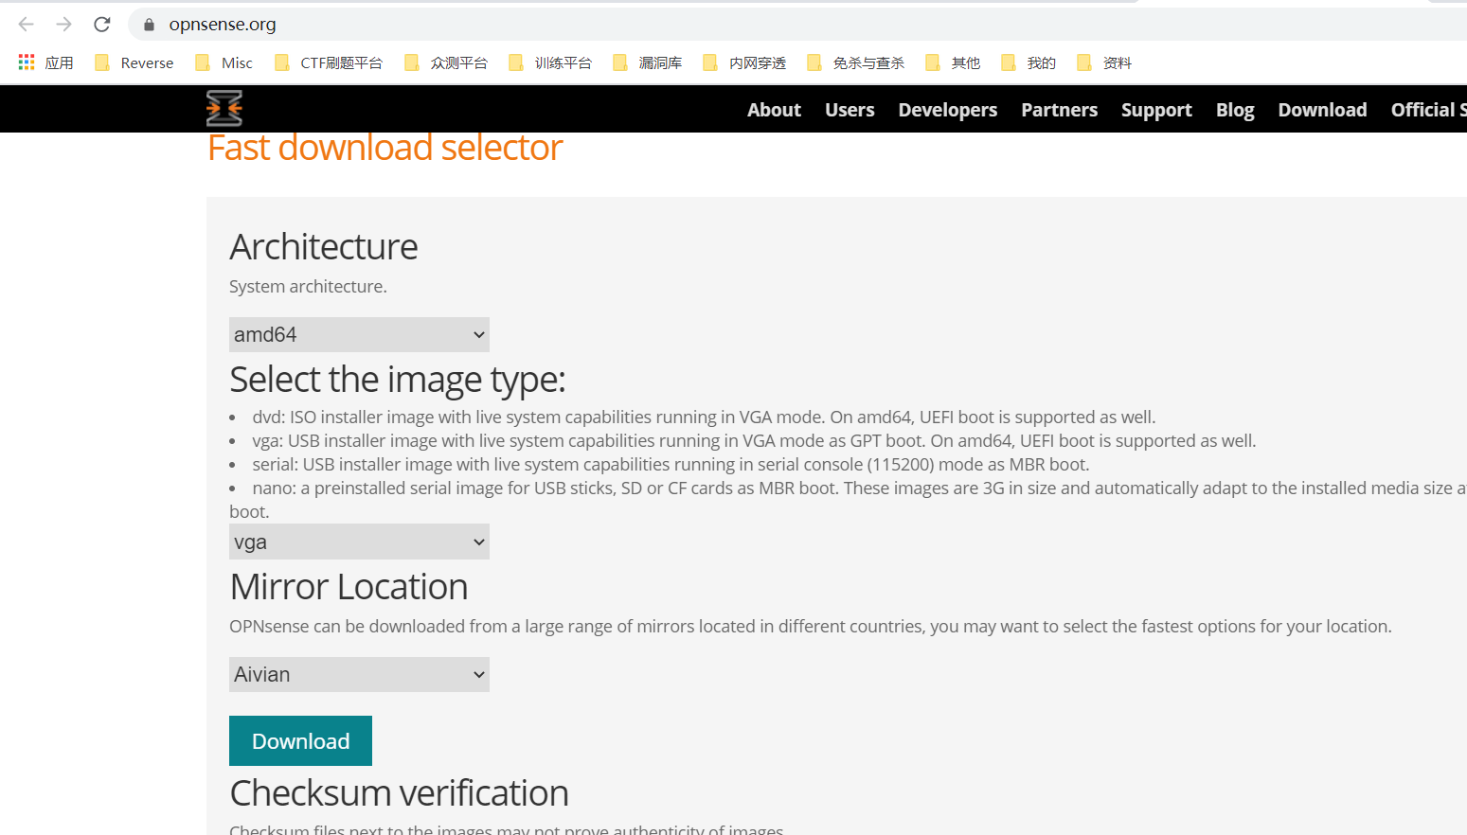Screen dimensions: 1467x835
Task: Click the teal Download button
Action: [300, 740]
